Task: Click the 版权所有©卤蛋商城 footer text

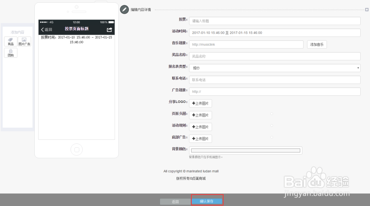Action: click(x=191, y=178)
